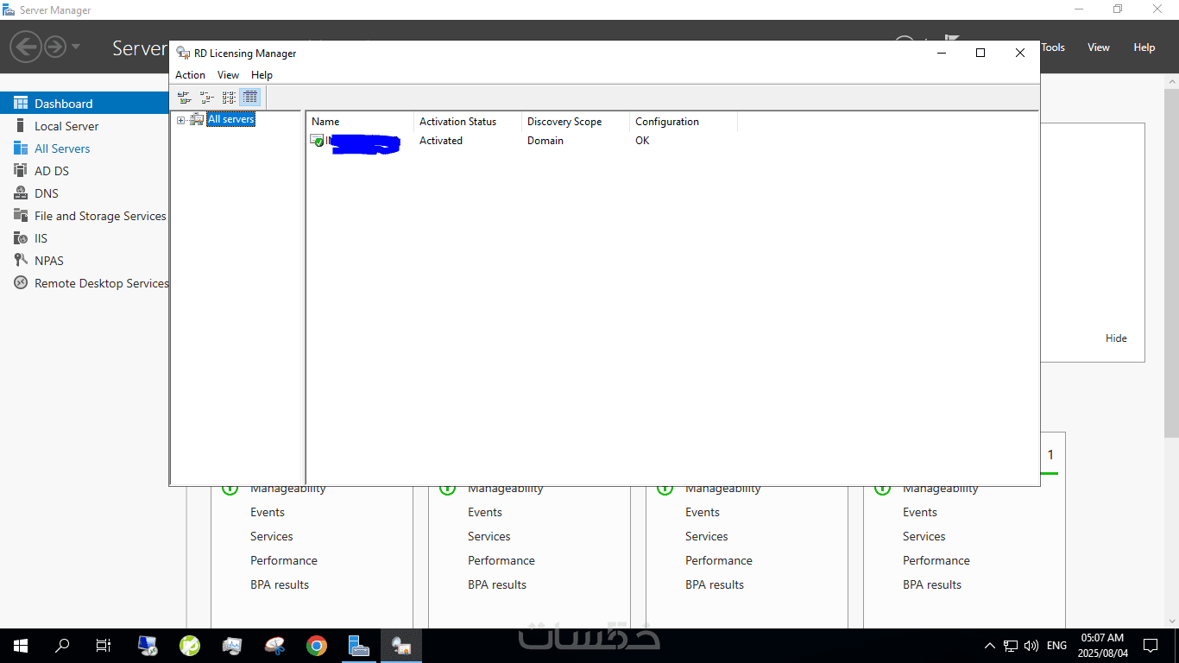Open Task View from the taskbar
Screen dimensions: 1179x663
point(103,646)
